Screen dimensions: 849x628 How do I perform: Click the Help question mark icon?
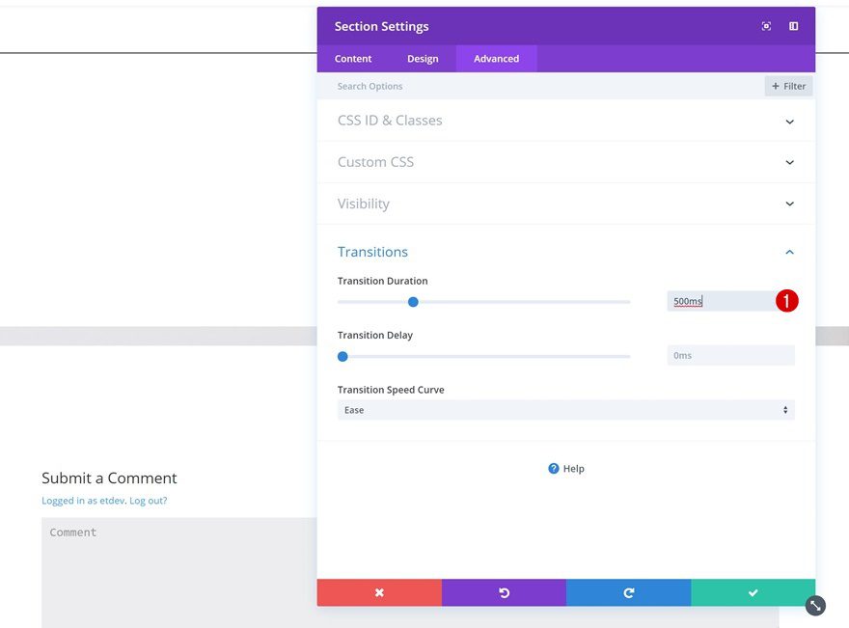(x=554, y=469)
